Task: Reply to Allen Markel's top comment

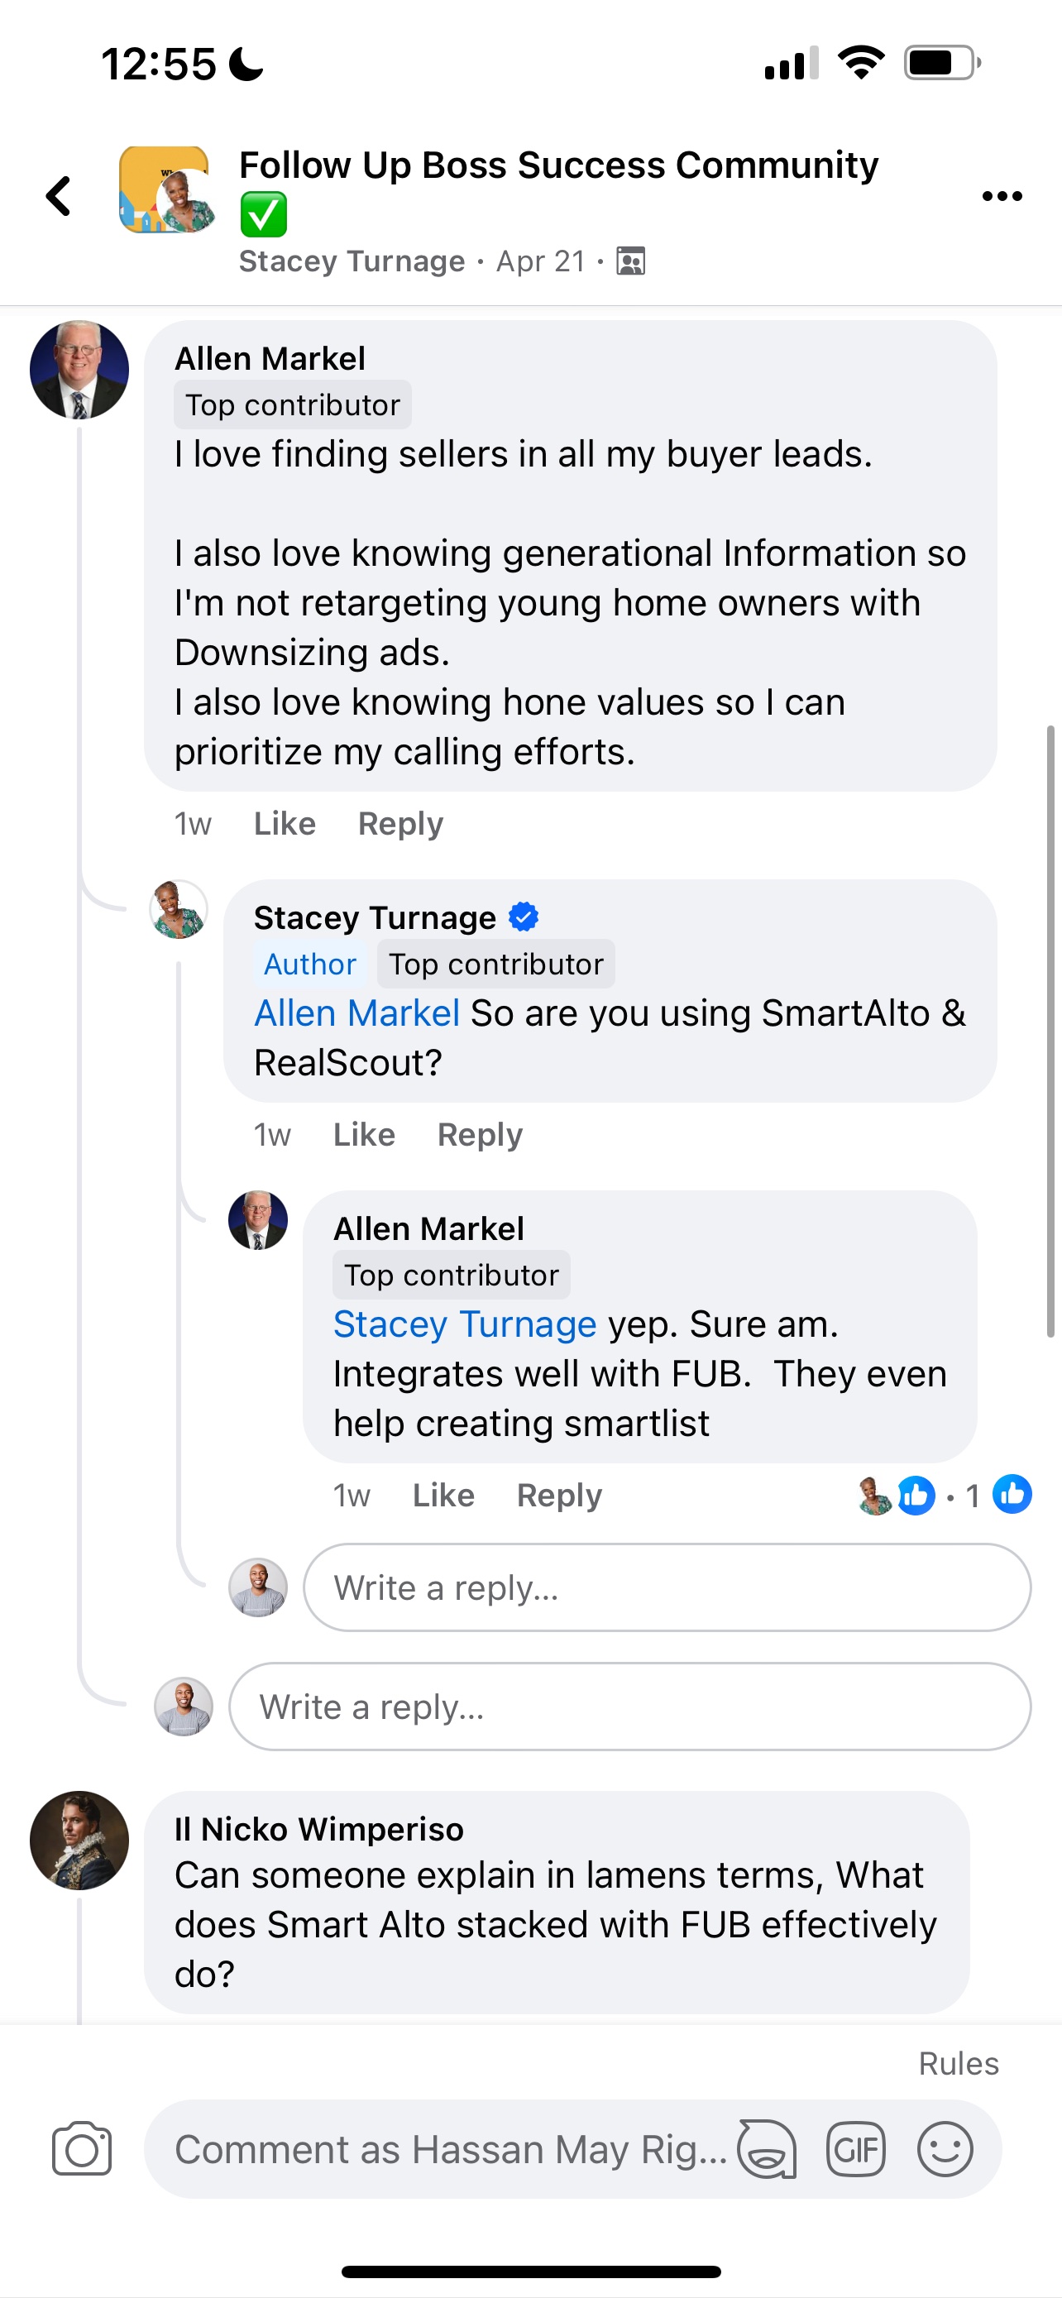Action: [x=400, y=823]
